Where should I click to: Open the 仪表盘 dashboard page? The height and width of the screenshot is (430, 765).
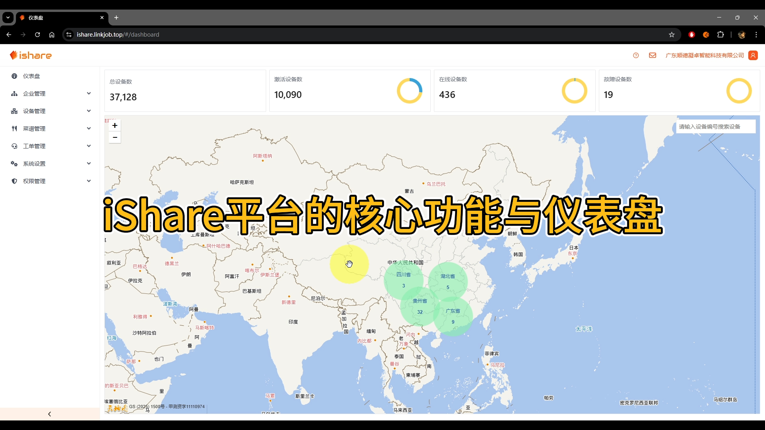point(31,76)
